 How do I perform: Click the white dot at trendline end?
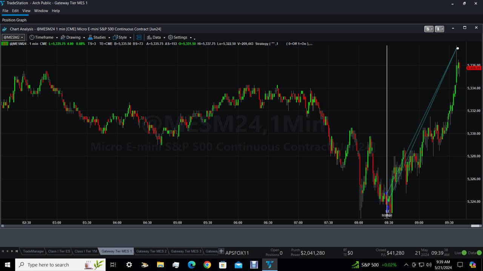pyautogui.click(x=457, y=48)
